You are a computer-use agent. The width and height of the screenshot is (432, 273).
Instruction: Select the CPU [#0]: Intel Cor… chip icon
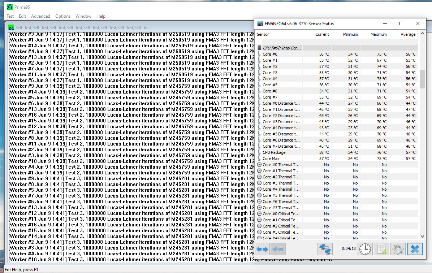[259, 48]
